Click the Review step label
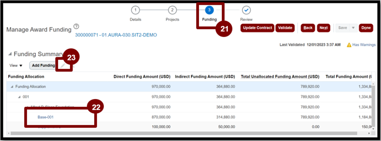The width and height of the screenshot is (381, 141). pyautogui.click(x=246, y=19)
